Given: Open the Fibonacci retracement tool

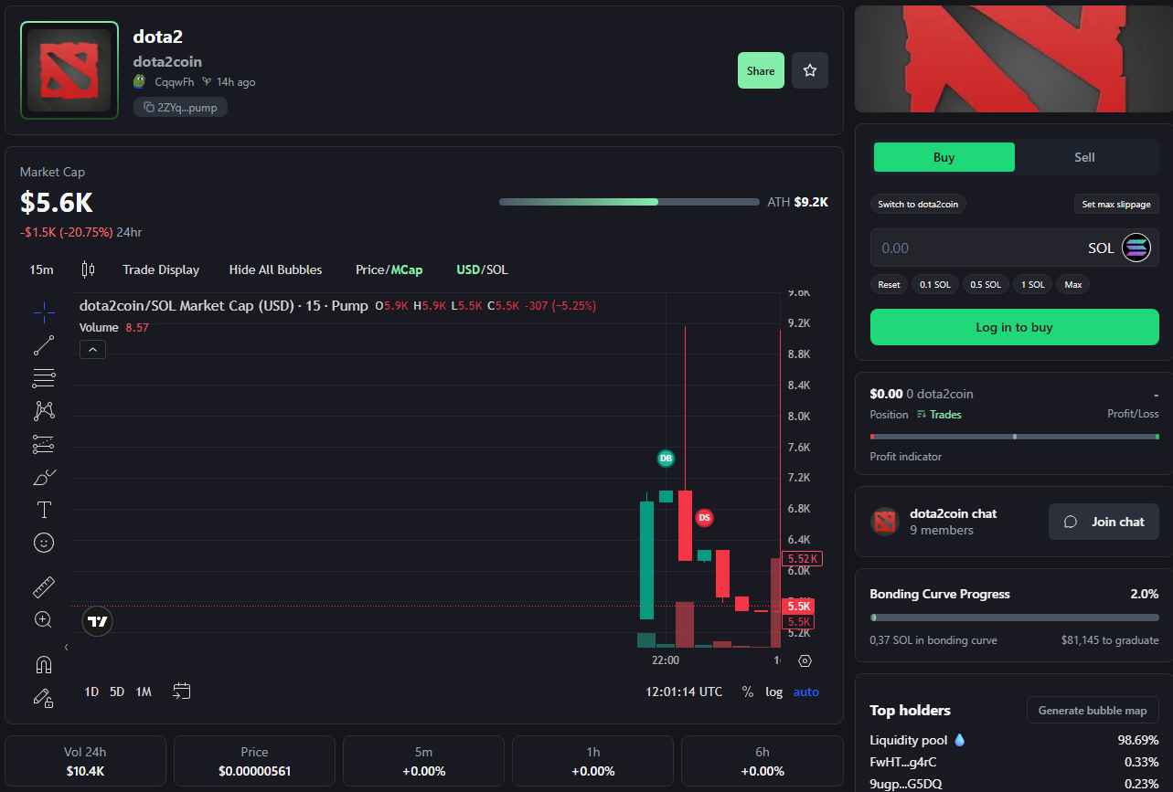Looking at the screenshot, I should click(44, 377).
